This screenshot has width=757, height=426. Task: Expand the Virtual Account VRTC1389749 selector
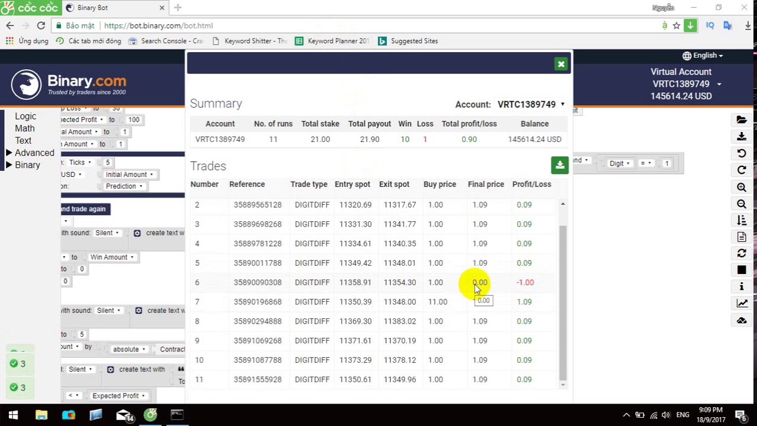point(686,84)
